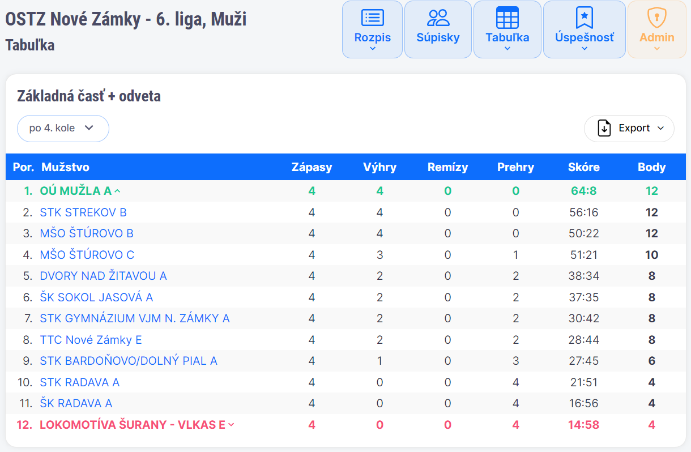Open team TTC Nové Zámky E
The width and height of the screenshot is (691, 452).
pyautogui.click(x=91, y=340)
